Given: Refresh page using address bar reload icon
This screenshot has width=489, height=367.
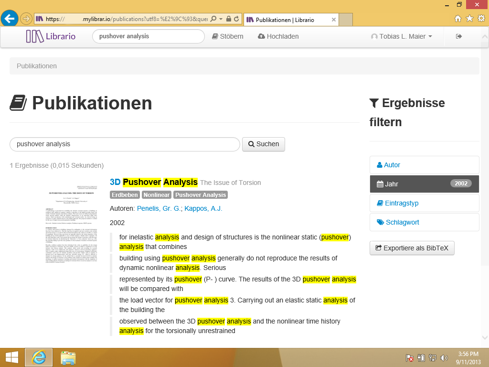Looking at the screenshot, I should click(x=236, y=19).
